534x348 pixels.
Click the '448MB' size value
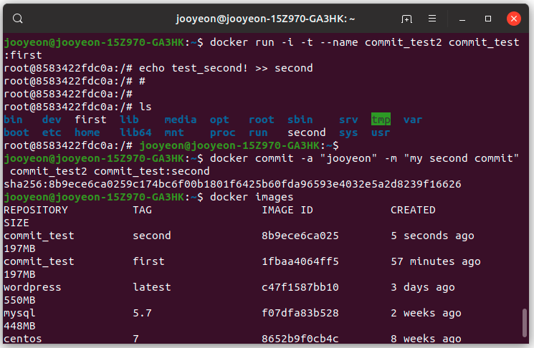pyautogui.click(x=19, y=326)
